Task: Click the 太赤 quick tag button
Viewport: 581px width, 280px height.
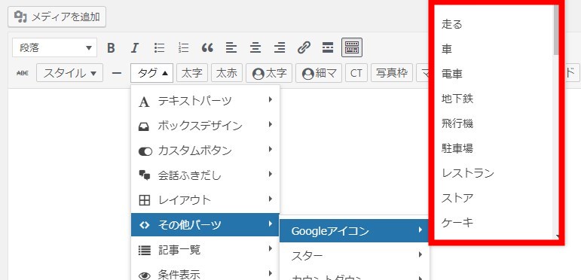Action: [x=227, y=73]
